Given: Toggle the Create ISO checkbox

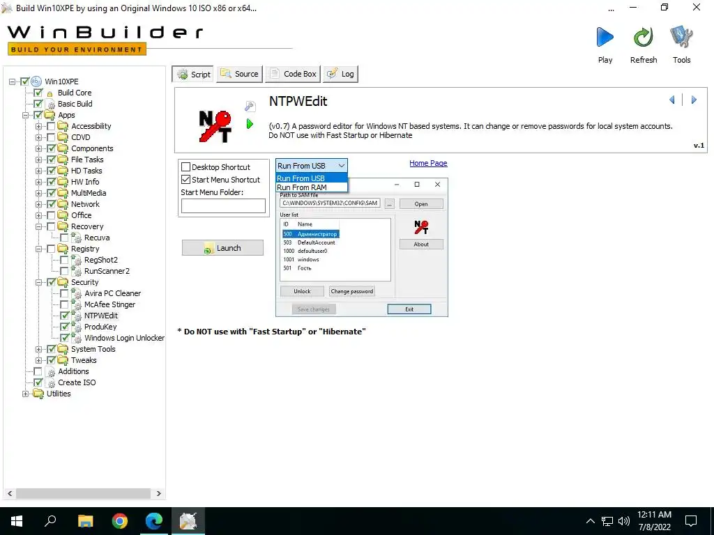Looking at the screenshot, I should point(38,382).
